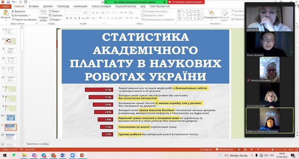This screenshot has height=159, width=299.
Task: Decrease font size with the smaller A
Action: [x=97, y=13]
